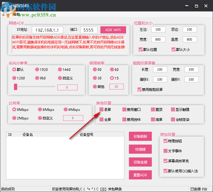Click the resolution slider handle
Viewport: 213px width, 192px height.
click(16, 87)
